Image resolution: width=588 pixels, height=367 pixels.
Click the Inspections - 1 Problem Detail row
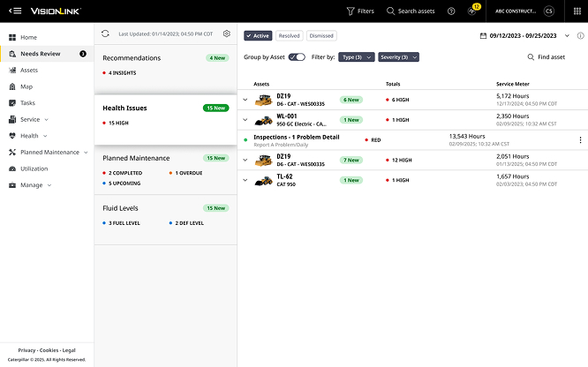(412, 139)
